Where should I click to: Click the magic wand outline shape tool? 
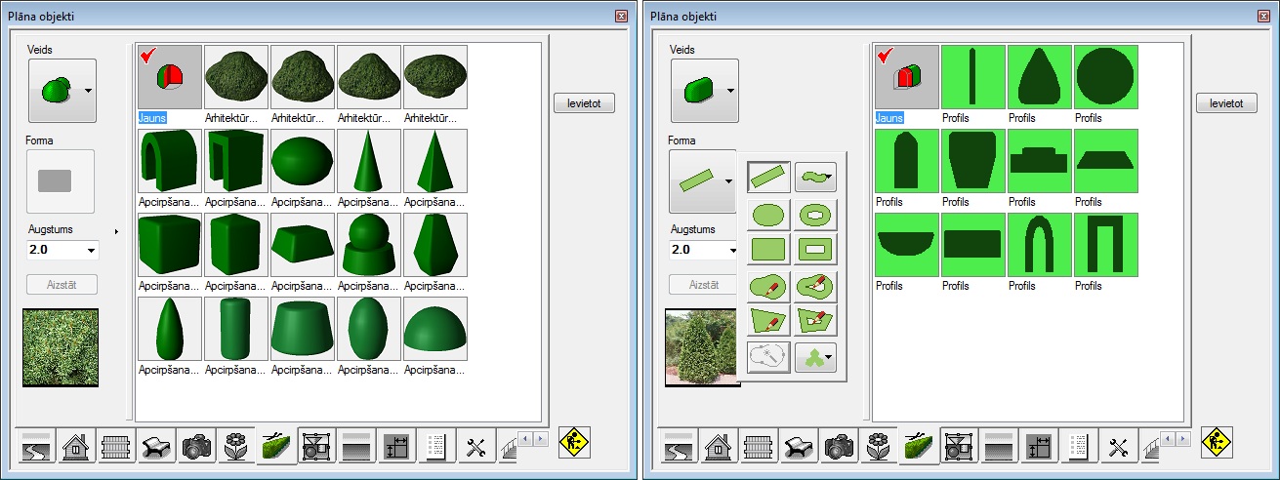(768, 357)
